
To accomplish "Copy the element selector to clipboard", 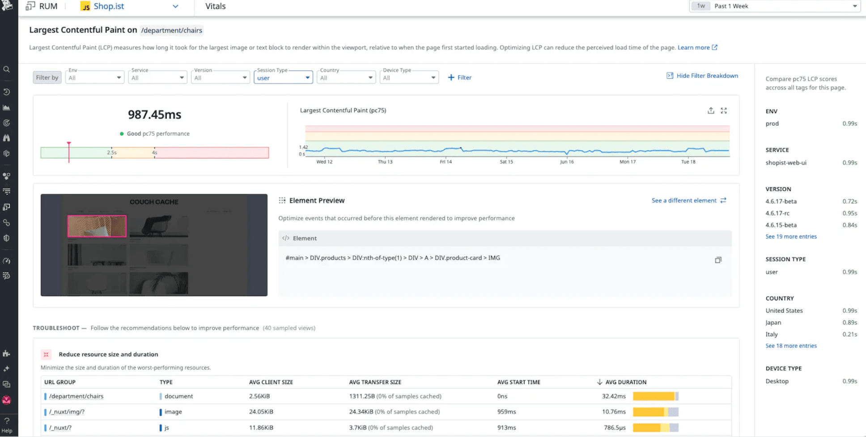I will [718, 260].
